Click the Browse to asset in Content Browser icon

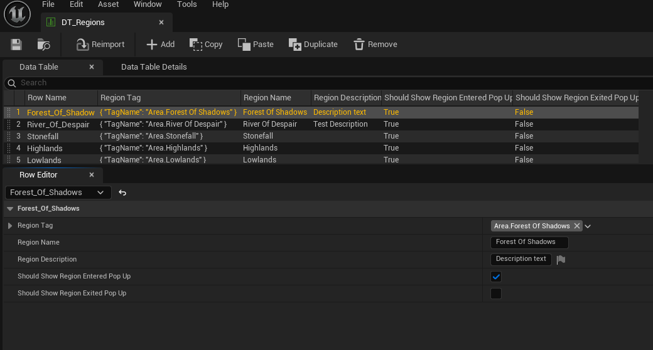(43, 45)
